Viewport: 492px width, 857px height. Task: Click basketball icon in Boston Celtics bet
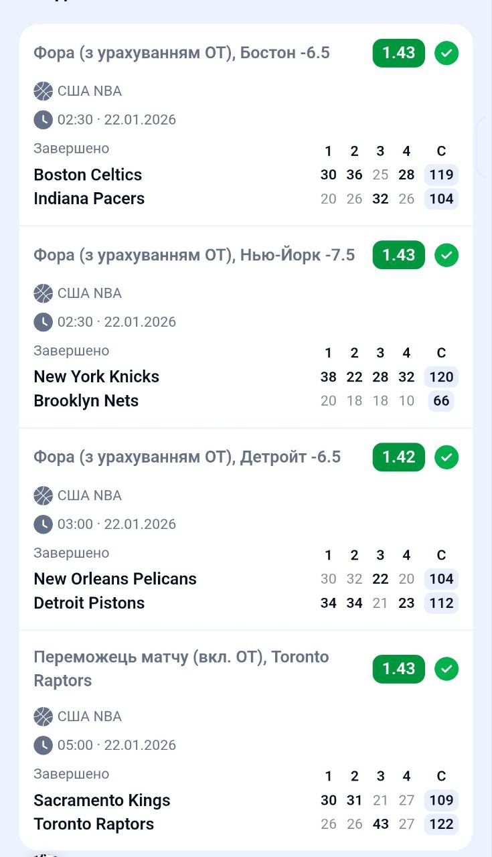[43, 91]
